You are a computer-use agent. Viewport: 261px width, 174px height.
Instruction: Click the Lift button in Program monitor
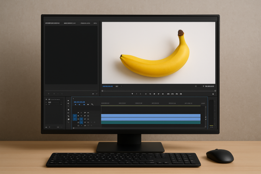168,94
